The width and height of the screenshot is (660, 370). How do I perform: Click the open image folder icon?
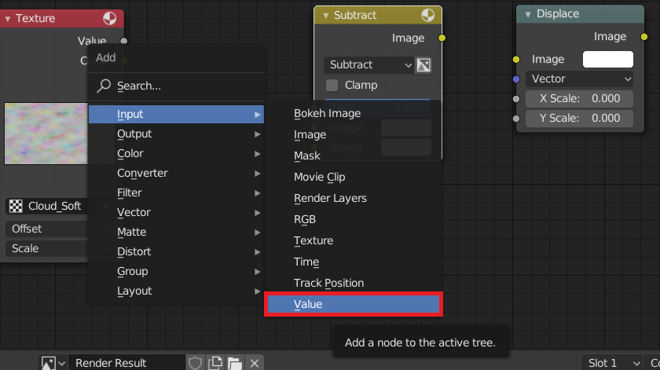235,363
